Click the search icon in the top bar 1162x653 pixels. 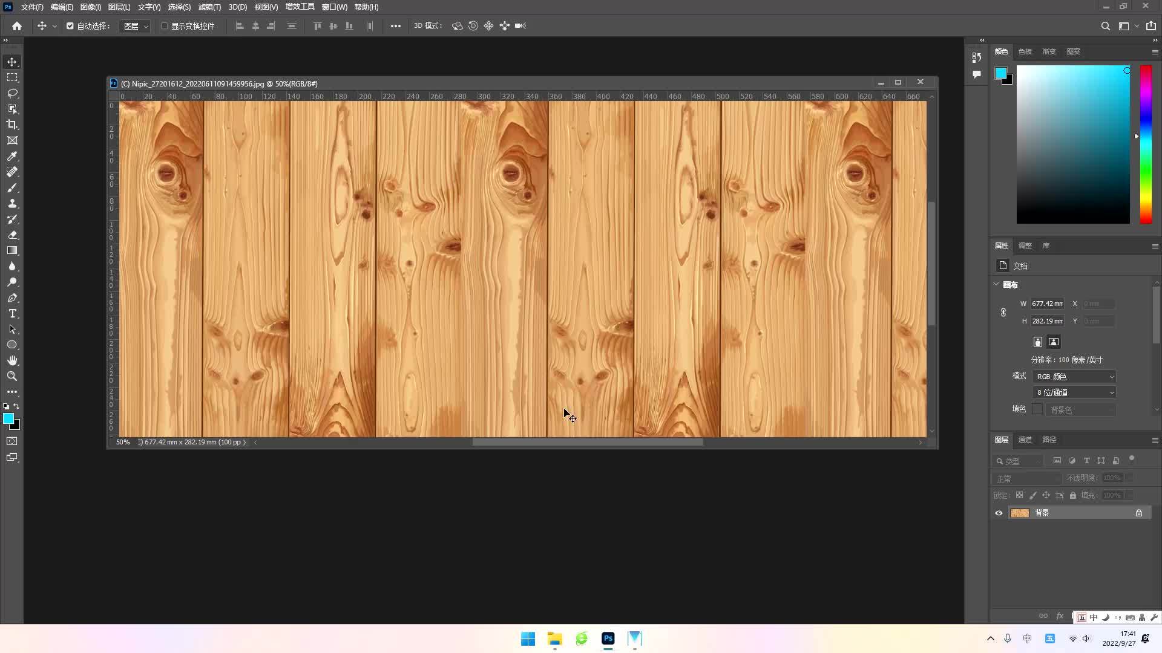click(x=1106, y=26)
